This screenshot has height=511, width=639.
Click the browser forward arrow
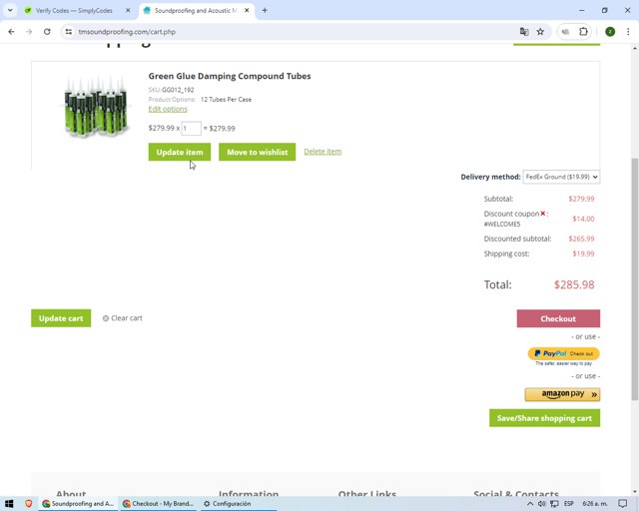(x=29, y=32)
